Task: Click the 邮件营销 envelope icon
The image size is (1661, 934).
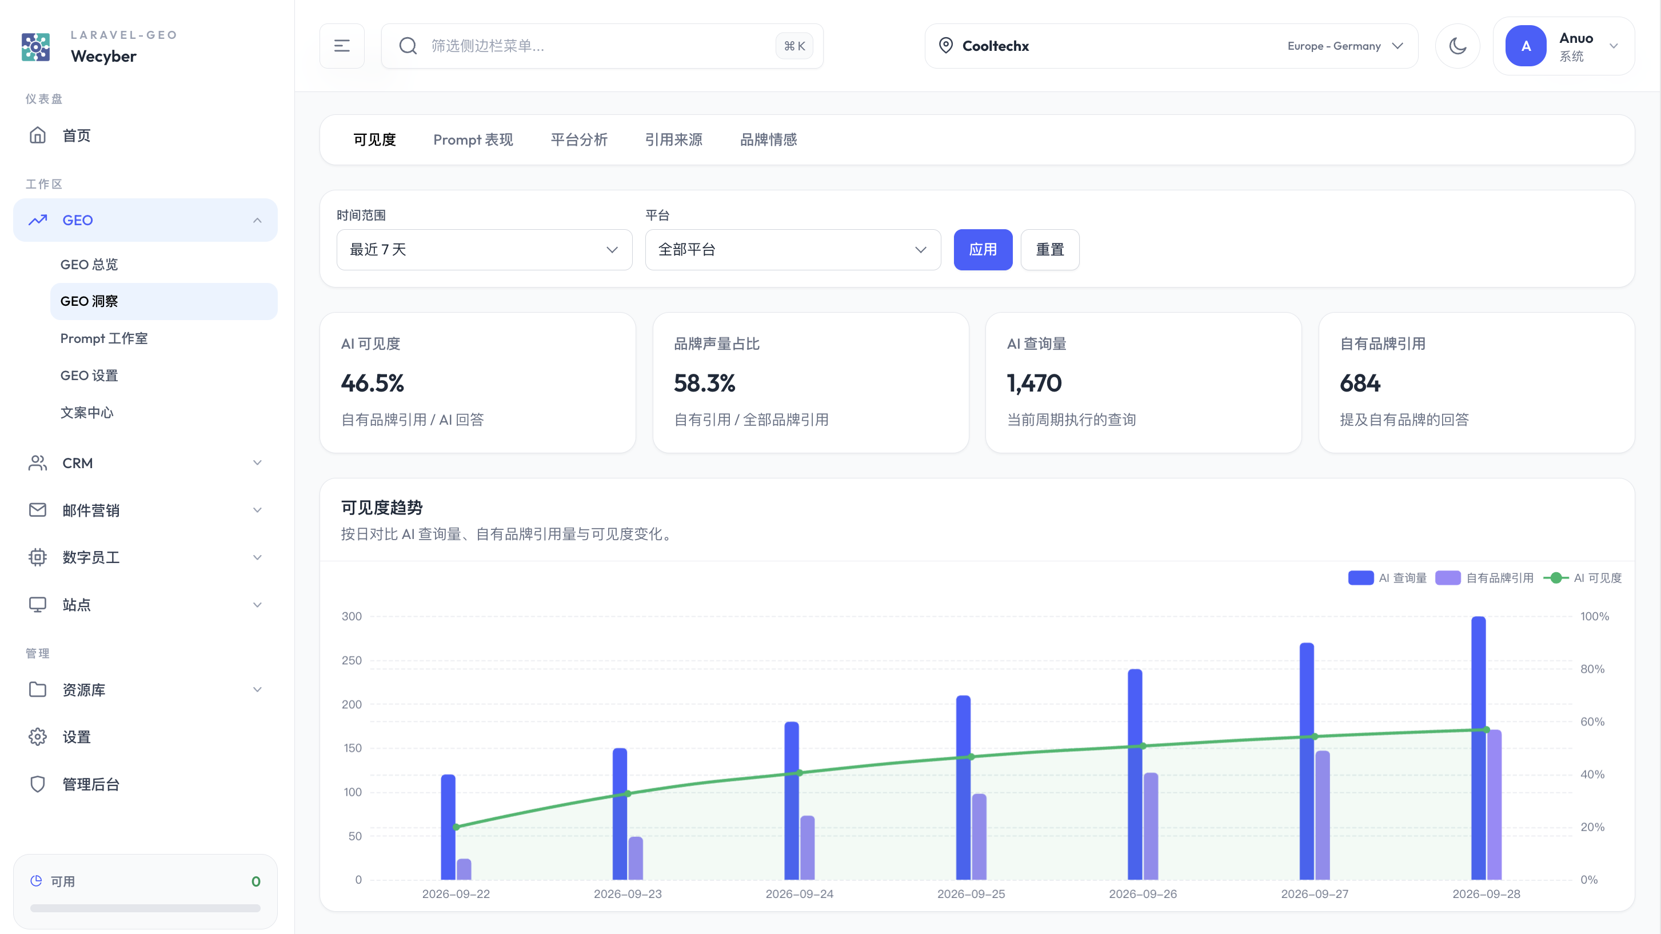Action: (37, 510)
